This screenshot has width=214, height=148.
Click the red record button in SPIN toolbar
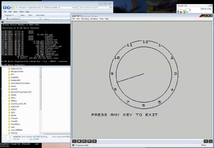pyautogui.click(x=74, y=141)
